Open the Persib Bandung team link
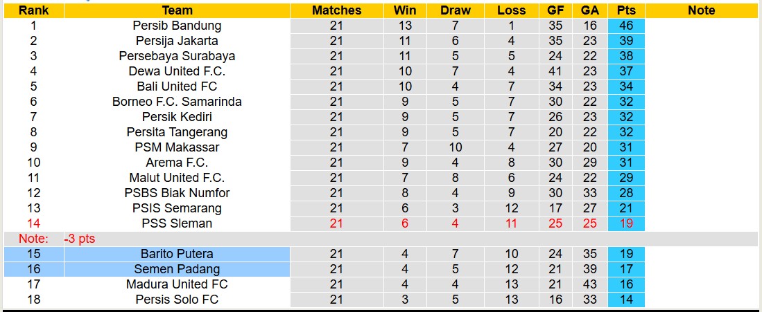 (x=177, y=26)
